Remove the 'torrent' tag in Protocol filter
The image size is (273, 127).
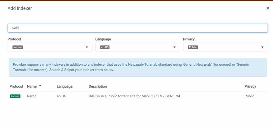(18, 47)
